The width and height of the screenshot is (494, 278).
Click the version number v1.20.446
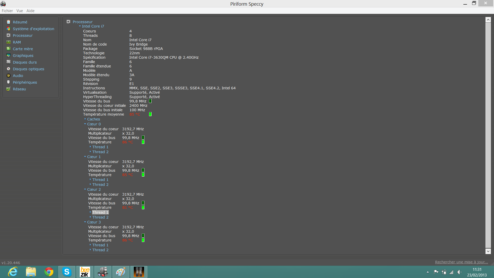click(11, 263)
